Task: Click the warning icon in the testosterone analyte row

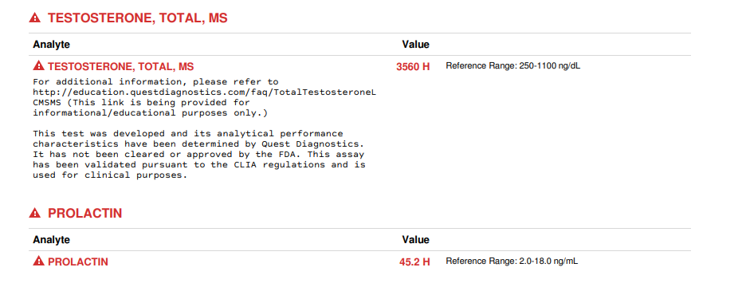Action: coord(38,66)
